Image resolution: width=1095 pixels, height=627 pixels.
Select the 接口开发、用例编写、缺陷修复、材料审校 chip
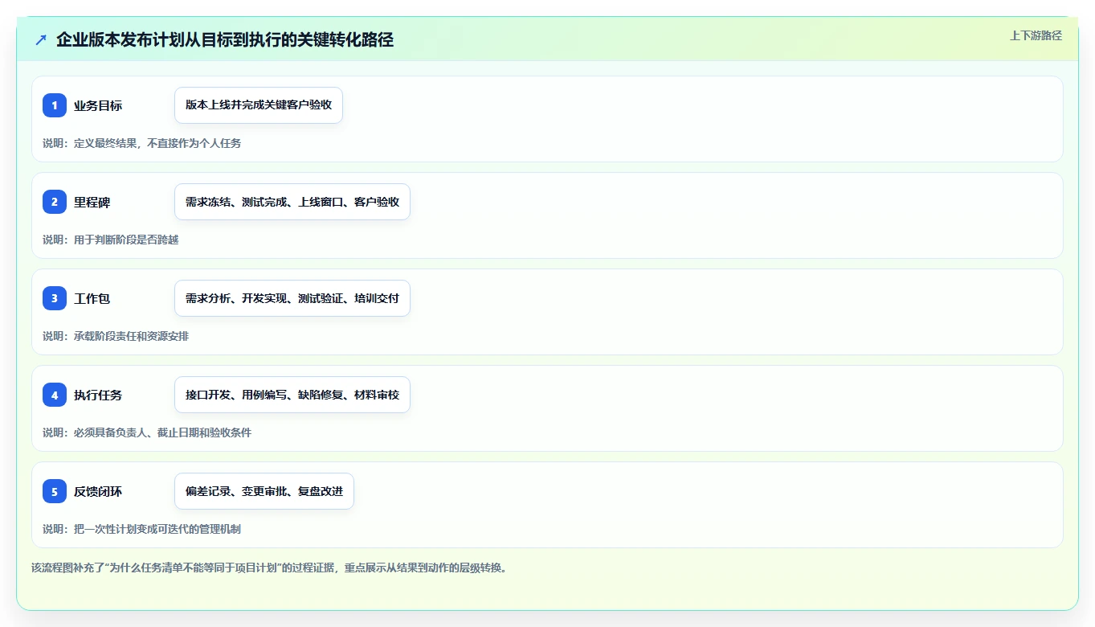(x=292, y=395)
